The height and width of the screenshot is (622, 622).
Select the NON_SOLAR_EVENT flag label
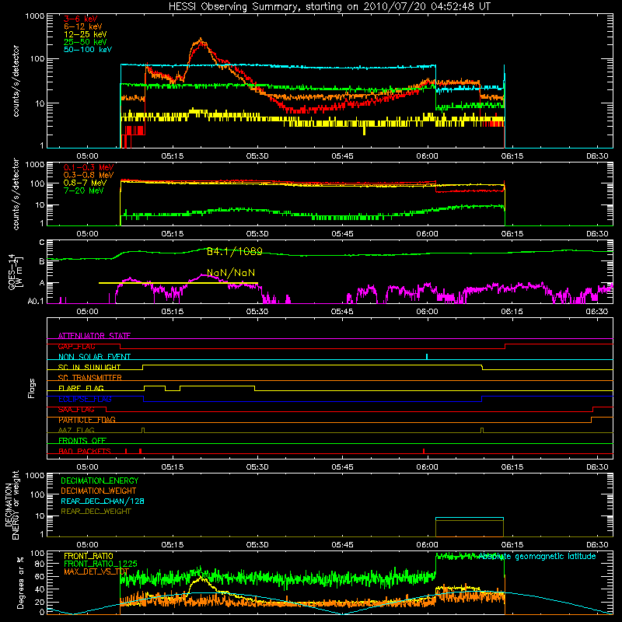coord(94,357)
